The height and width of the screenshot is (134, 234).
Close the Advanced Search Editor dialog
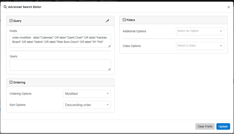[x=229, y=7]
